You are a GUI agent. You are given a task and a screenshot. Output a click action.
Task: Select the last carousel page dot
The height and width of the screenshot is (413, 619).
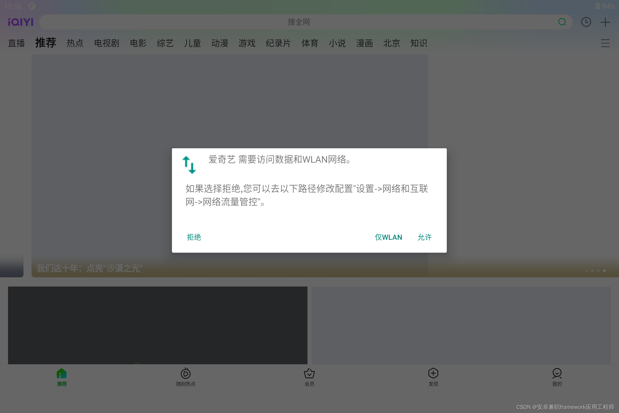pos(604,271)
